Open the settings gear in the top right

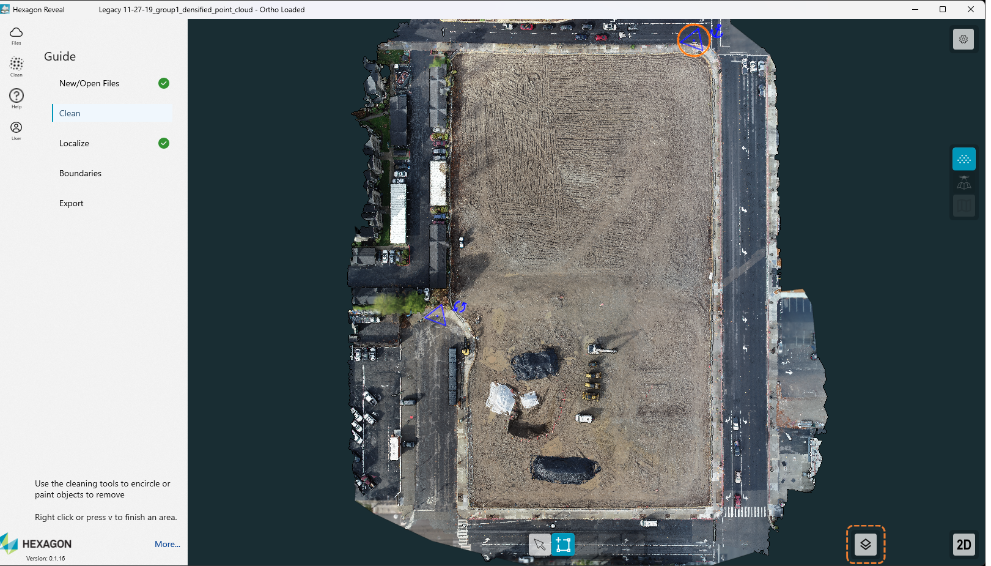pyautogui.click(x=963, y=39)
